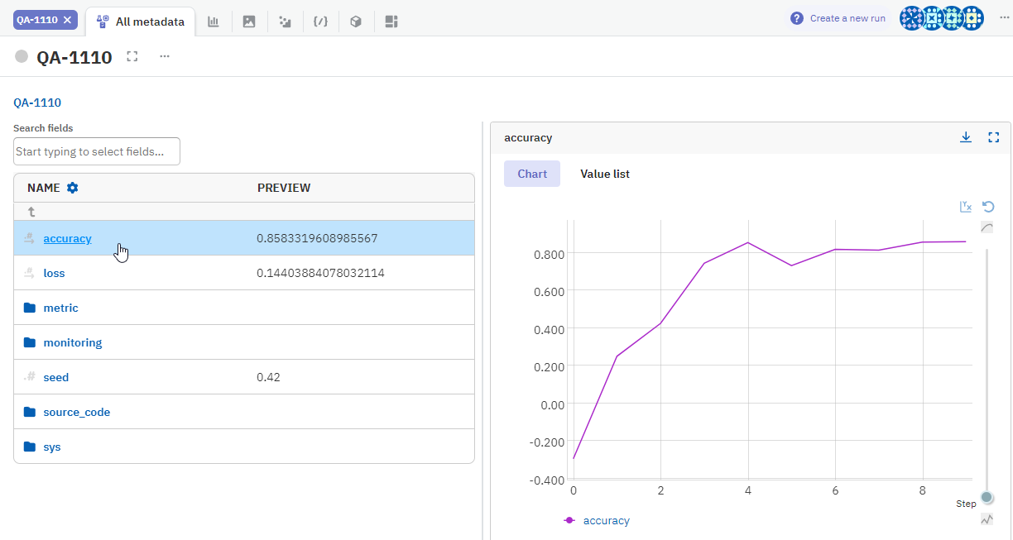Image resolution: width=1013 pixels, height=540 pixels.
Task: Download the accuracy chart
Action: click(x=965, y=137)
